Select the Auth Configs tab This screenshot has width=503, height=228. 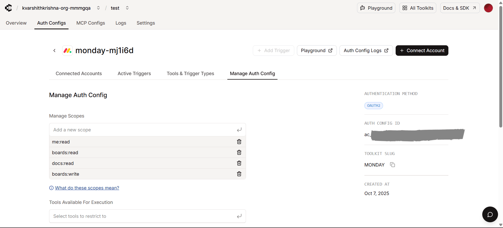click(51, 23)
